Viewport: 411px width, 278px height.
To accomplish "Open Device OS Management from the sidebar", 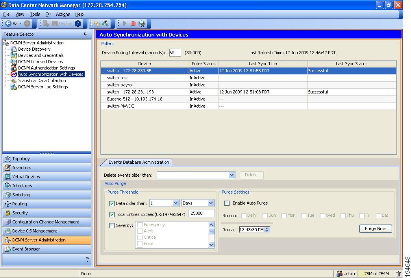I will click(x=28, y=231).
